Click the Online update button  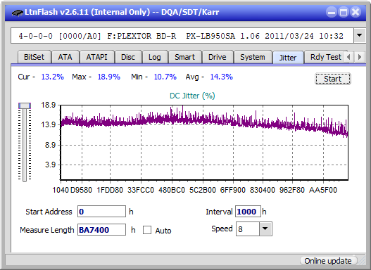click(x=327, y=261)
